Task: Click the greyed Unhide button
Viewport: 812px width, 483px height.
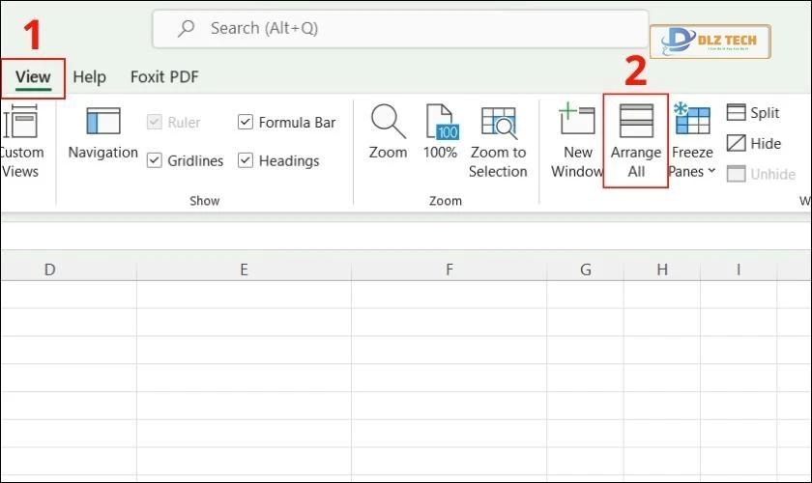Action: tap(761, 174)
